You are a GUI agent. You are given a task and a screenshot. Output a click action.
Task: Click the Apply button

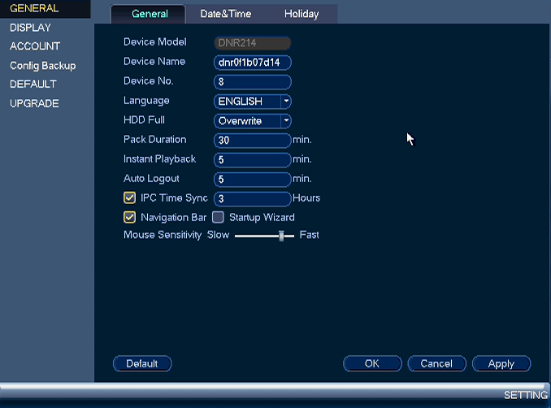[x=501, y=364]
